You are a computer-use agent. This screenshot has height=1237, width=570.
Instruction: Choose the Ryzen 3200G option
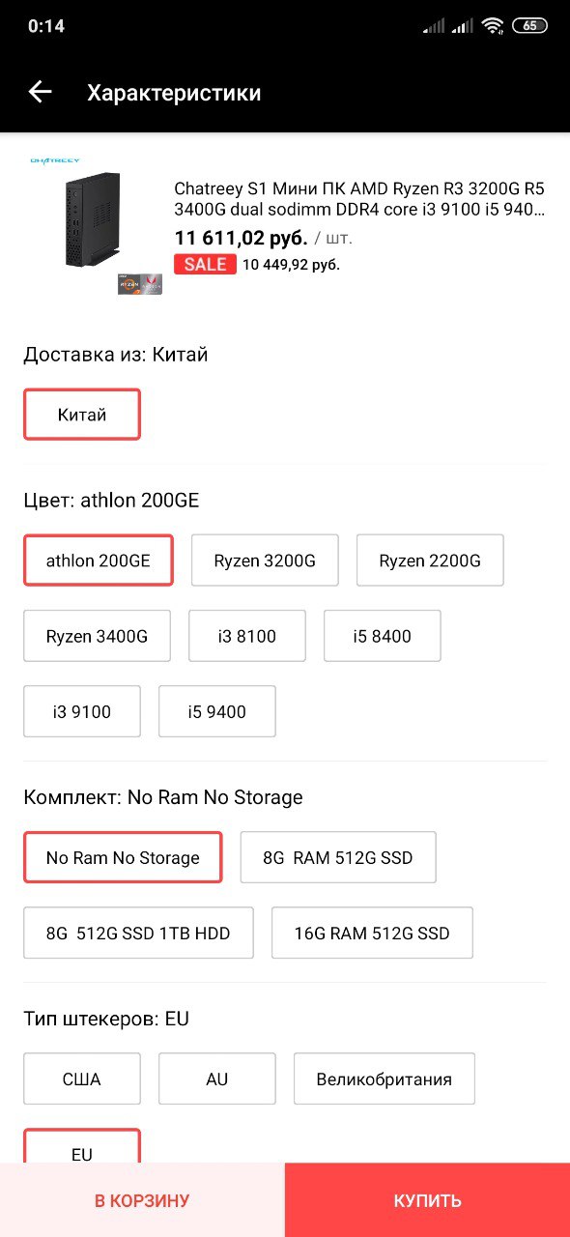tap(265, 561)
